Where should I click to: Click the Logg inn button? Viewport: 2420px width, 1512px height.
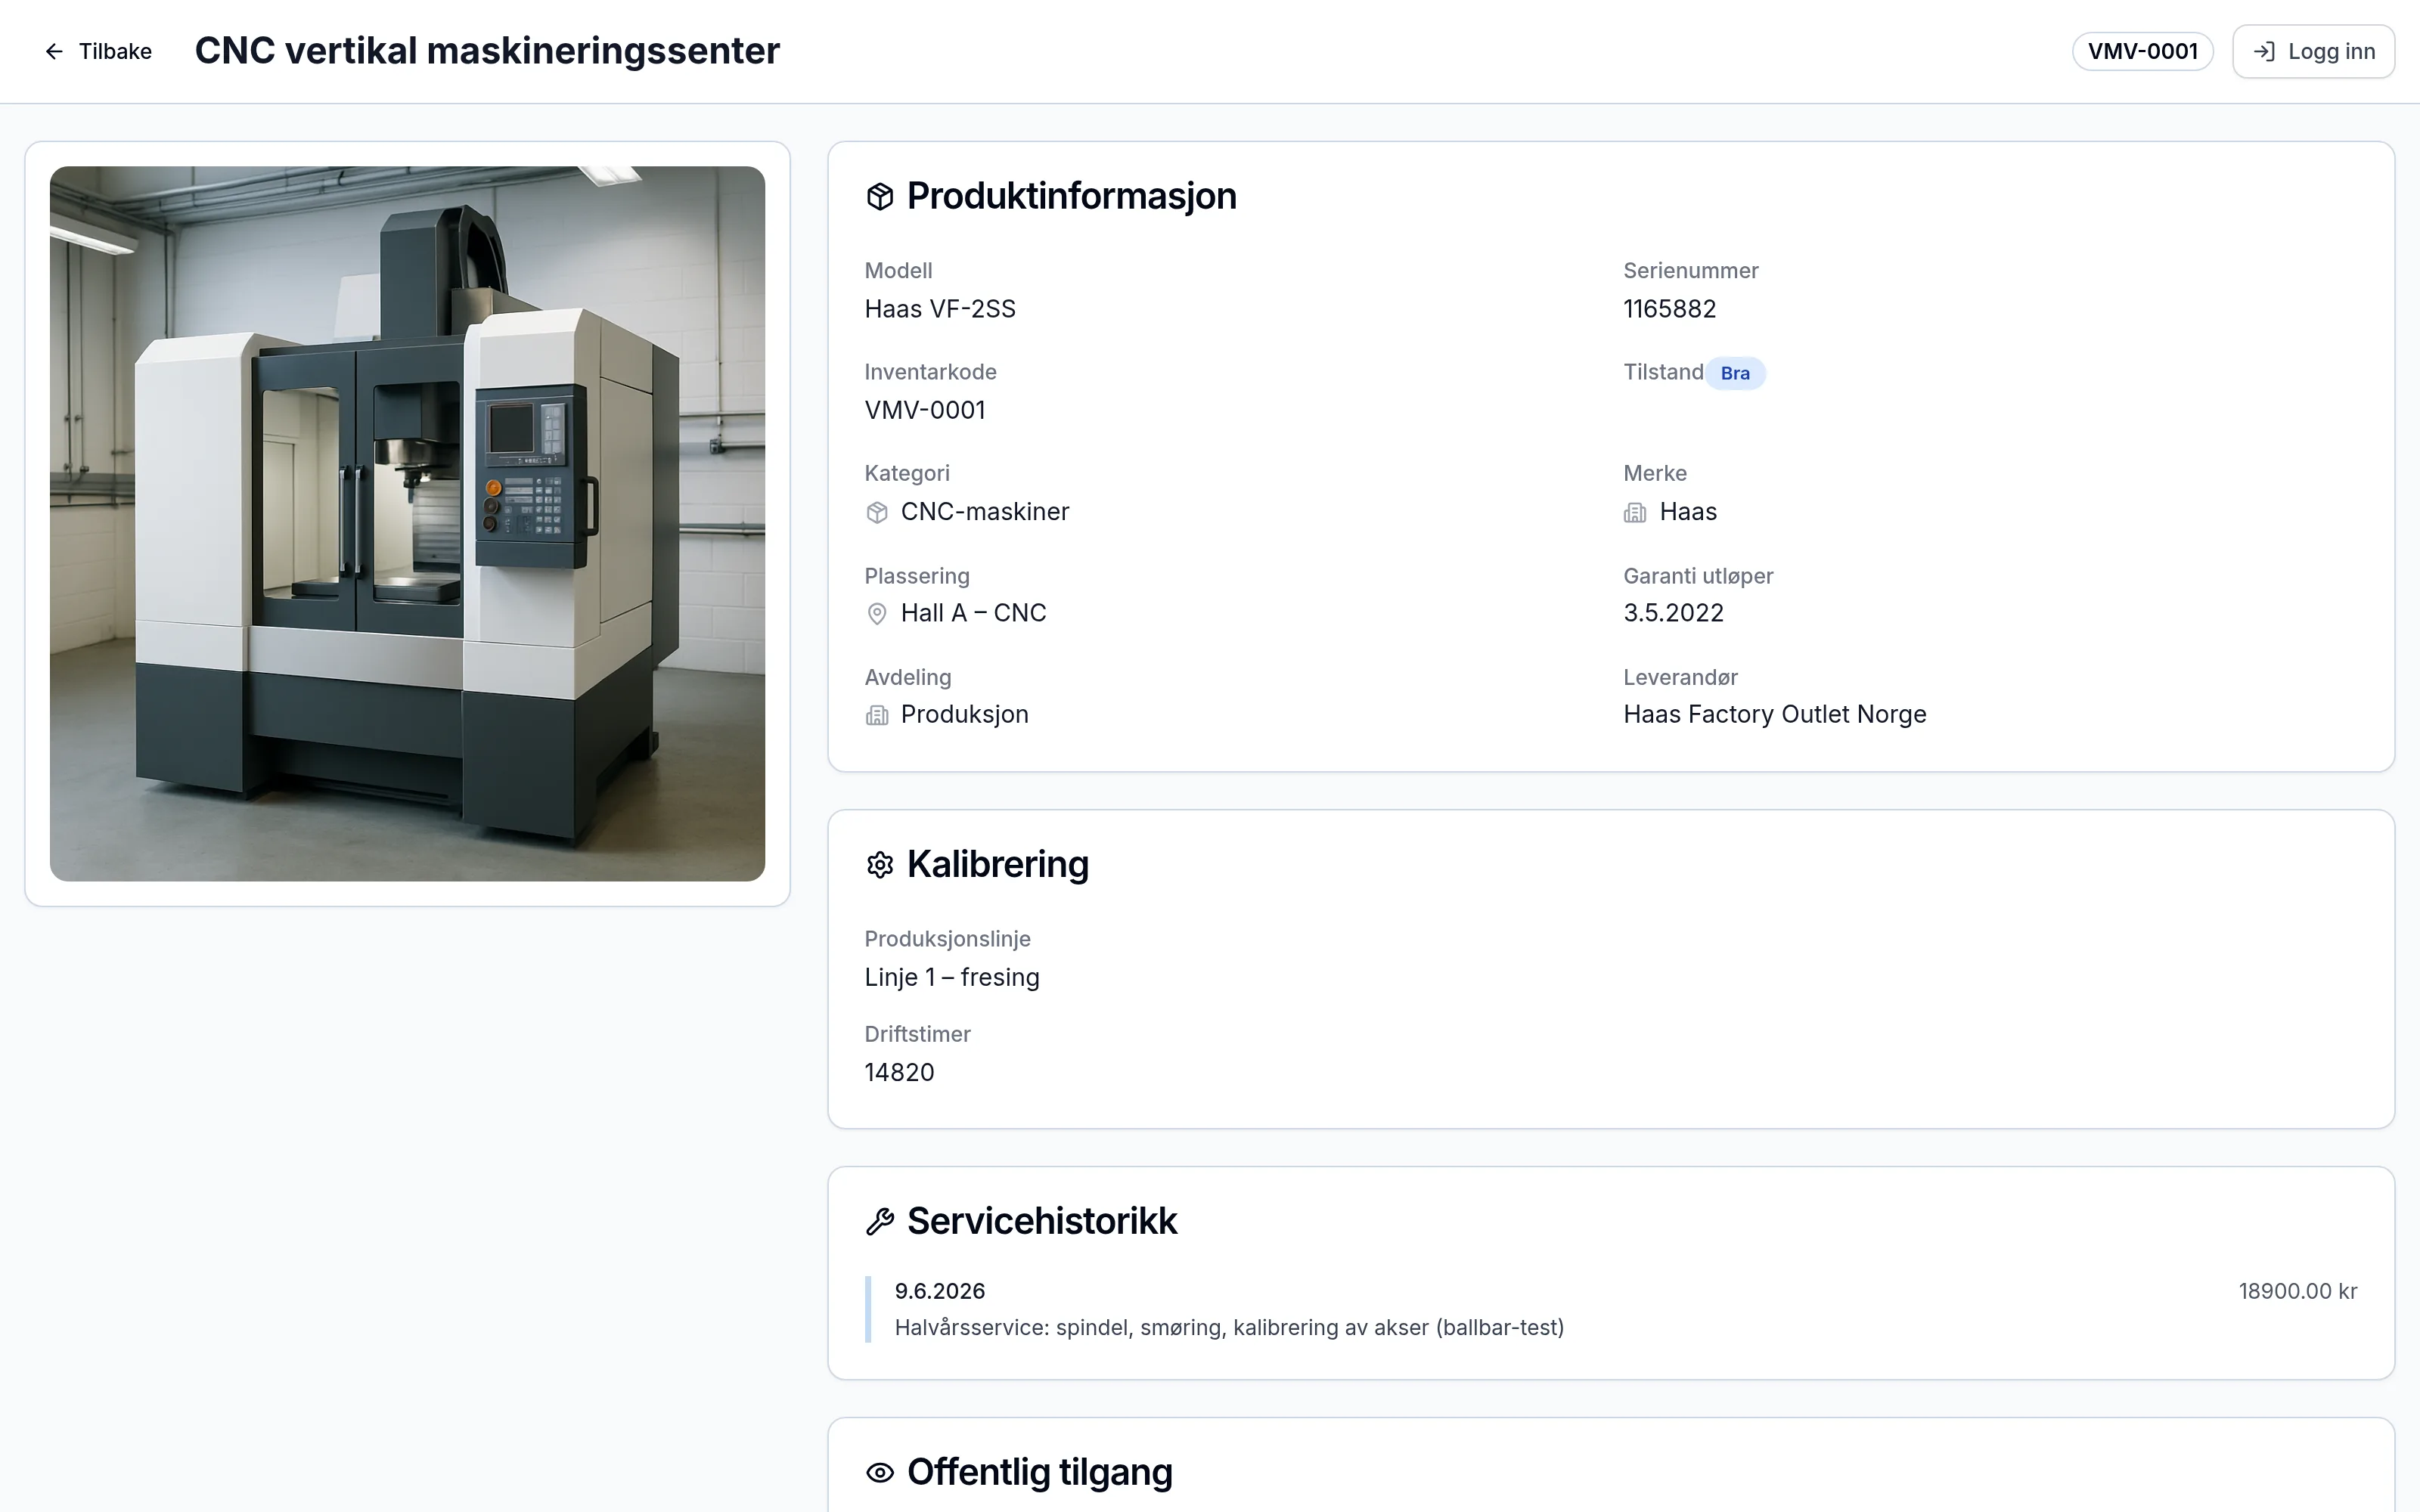point(2313,51)
